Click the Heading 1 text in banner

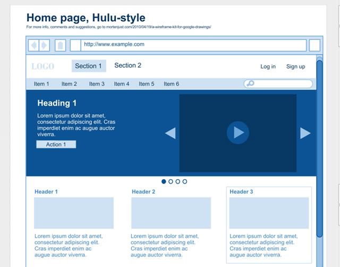[57, 103]
